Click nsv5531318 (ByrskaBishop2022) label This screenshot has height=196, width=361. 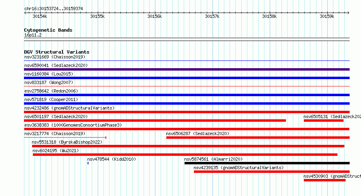pos(67,142)
